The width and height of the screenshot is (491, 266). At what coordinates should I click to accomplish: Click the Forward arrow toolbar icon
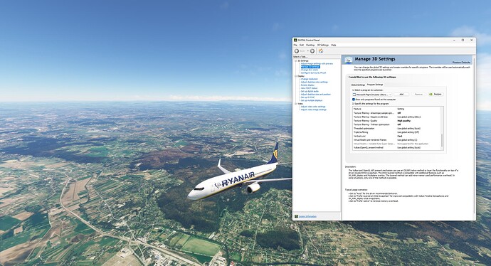click(312, 51)
